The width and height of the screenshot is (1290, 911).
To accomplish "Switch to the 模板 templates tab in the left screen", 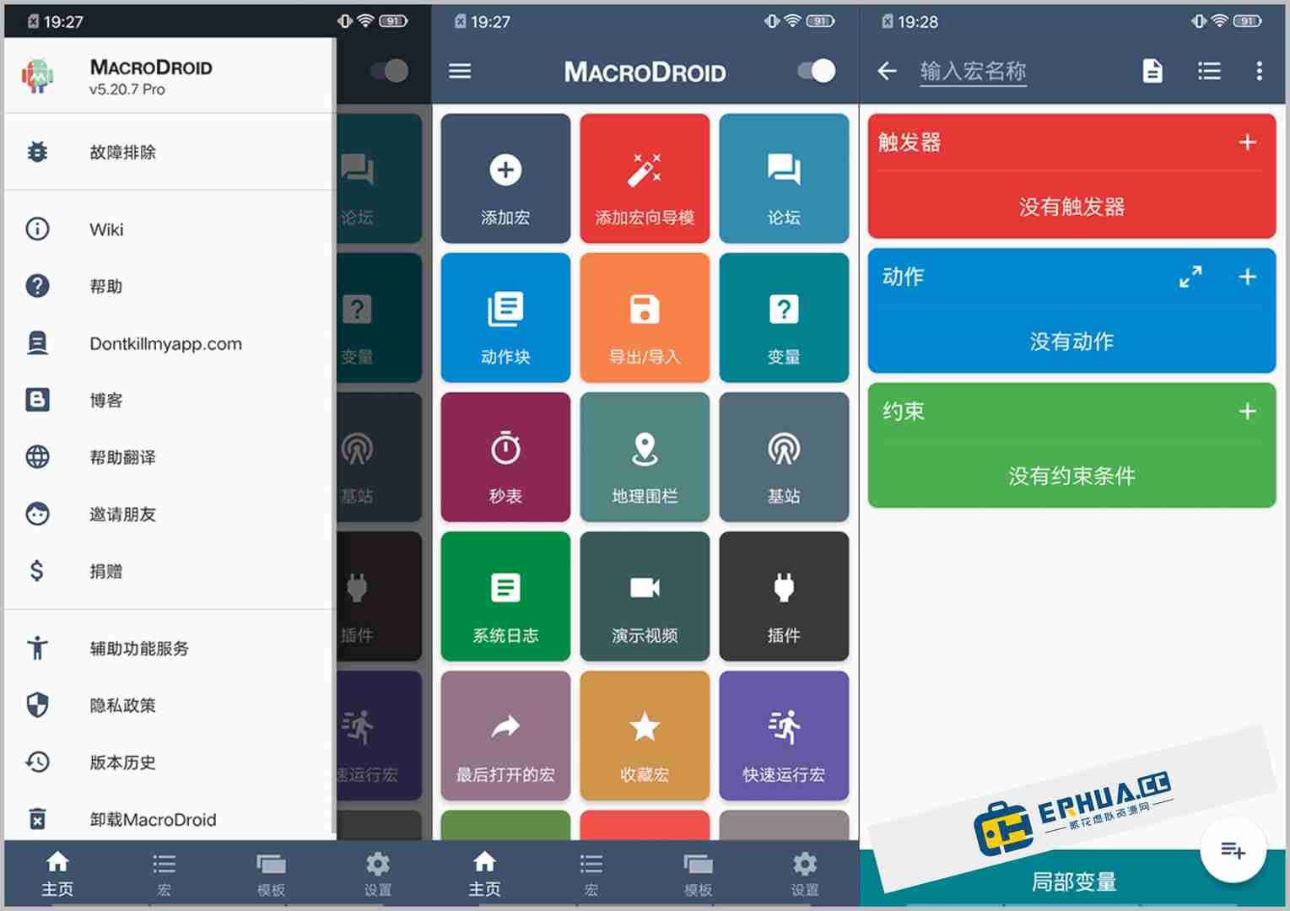I will point(271,874).
